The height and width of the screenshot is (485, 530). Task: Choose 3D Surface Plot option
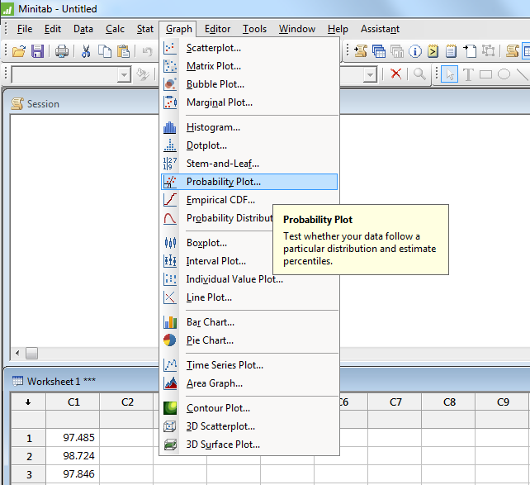223,445
